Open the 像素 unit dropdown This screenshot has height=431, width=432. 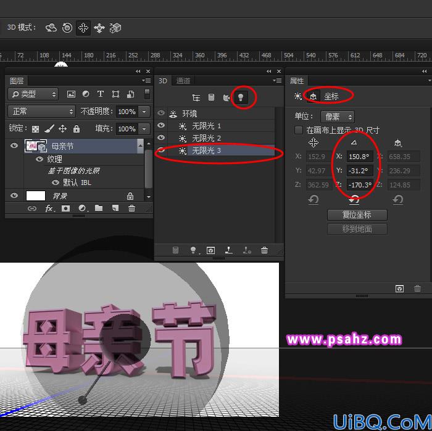[338, 117]
